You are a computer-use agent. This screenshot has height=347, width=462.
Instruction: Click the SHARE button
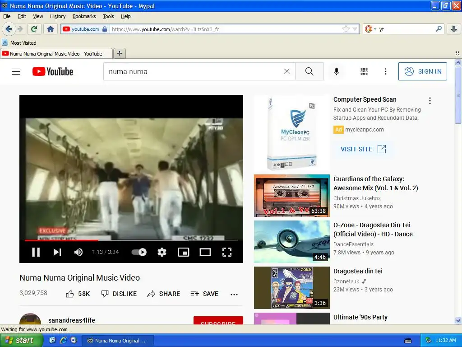point(163,294)
